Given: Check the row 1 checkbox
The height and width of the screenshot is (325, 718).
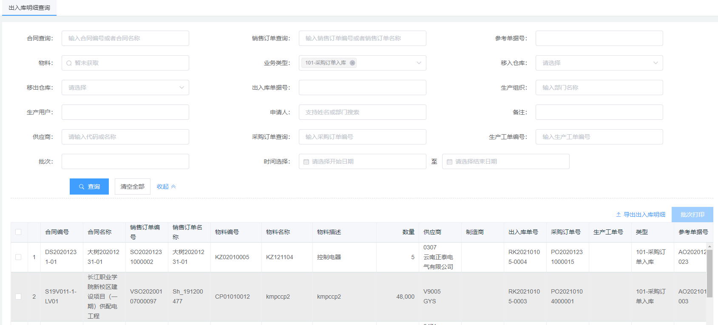Looking at the screenshot, I should point(18,257).
